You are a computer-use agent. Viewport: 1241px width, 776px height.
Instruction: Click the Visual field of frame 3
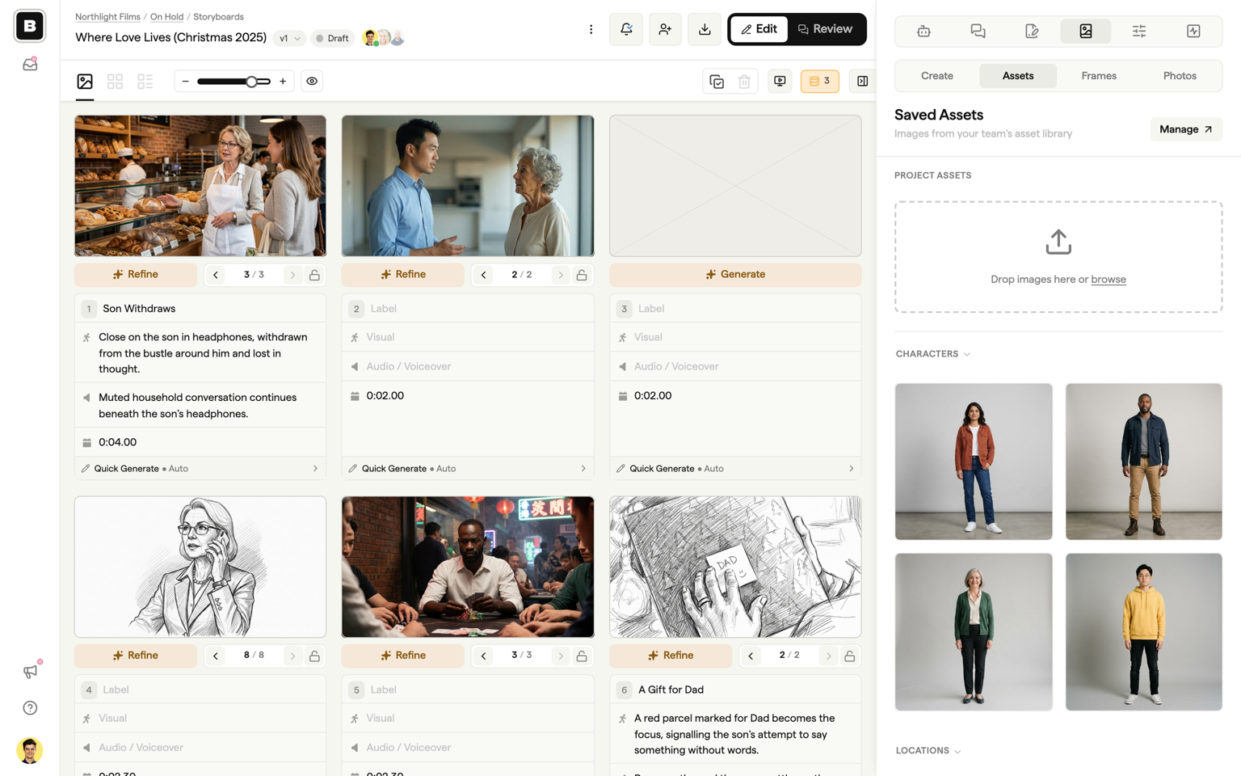click(x=735, y=337)
